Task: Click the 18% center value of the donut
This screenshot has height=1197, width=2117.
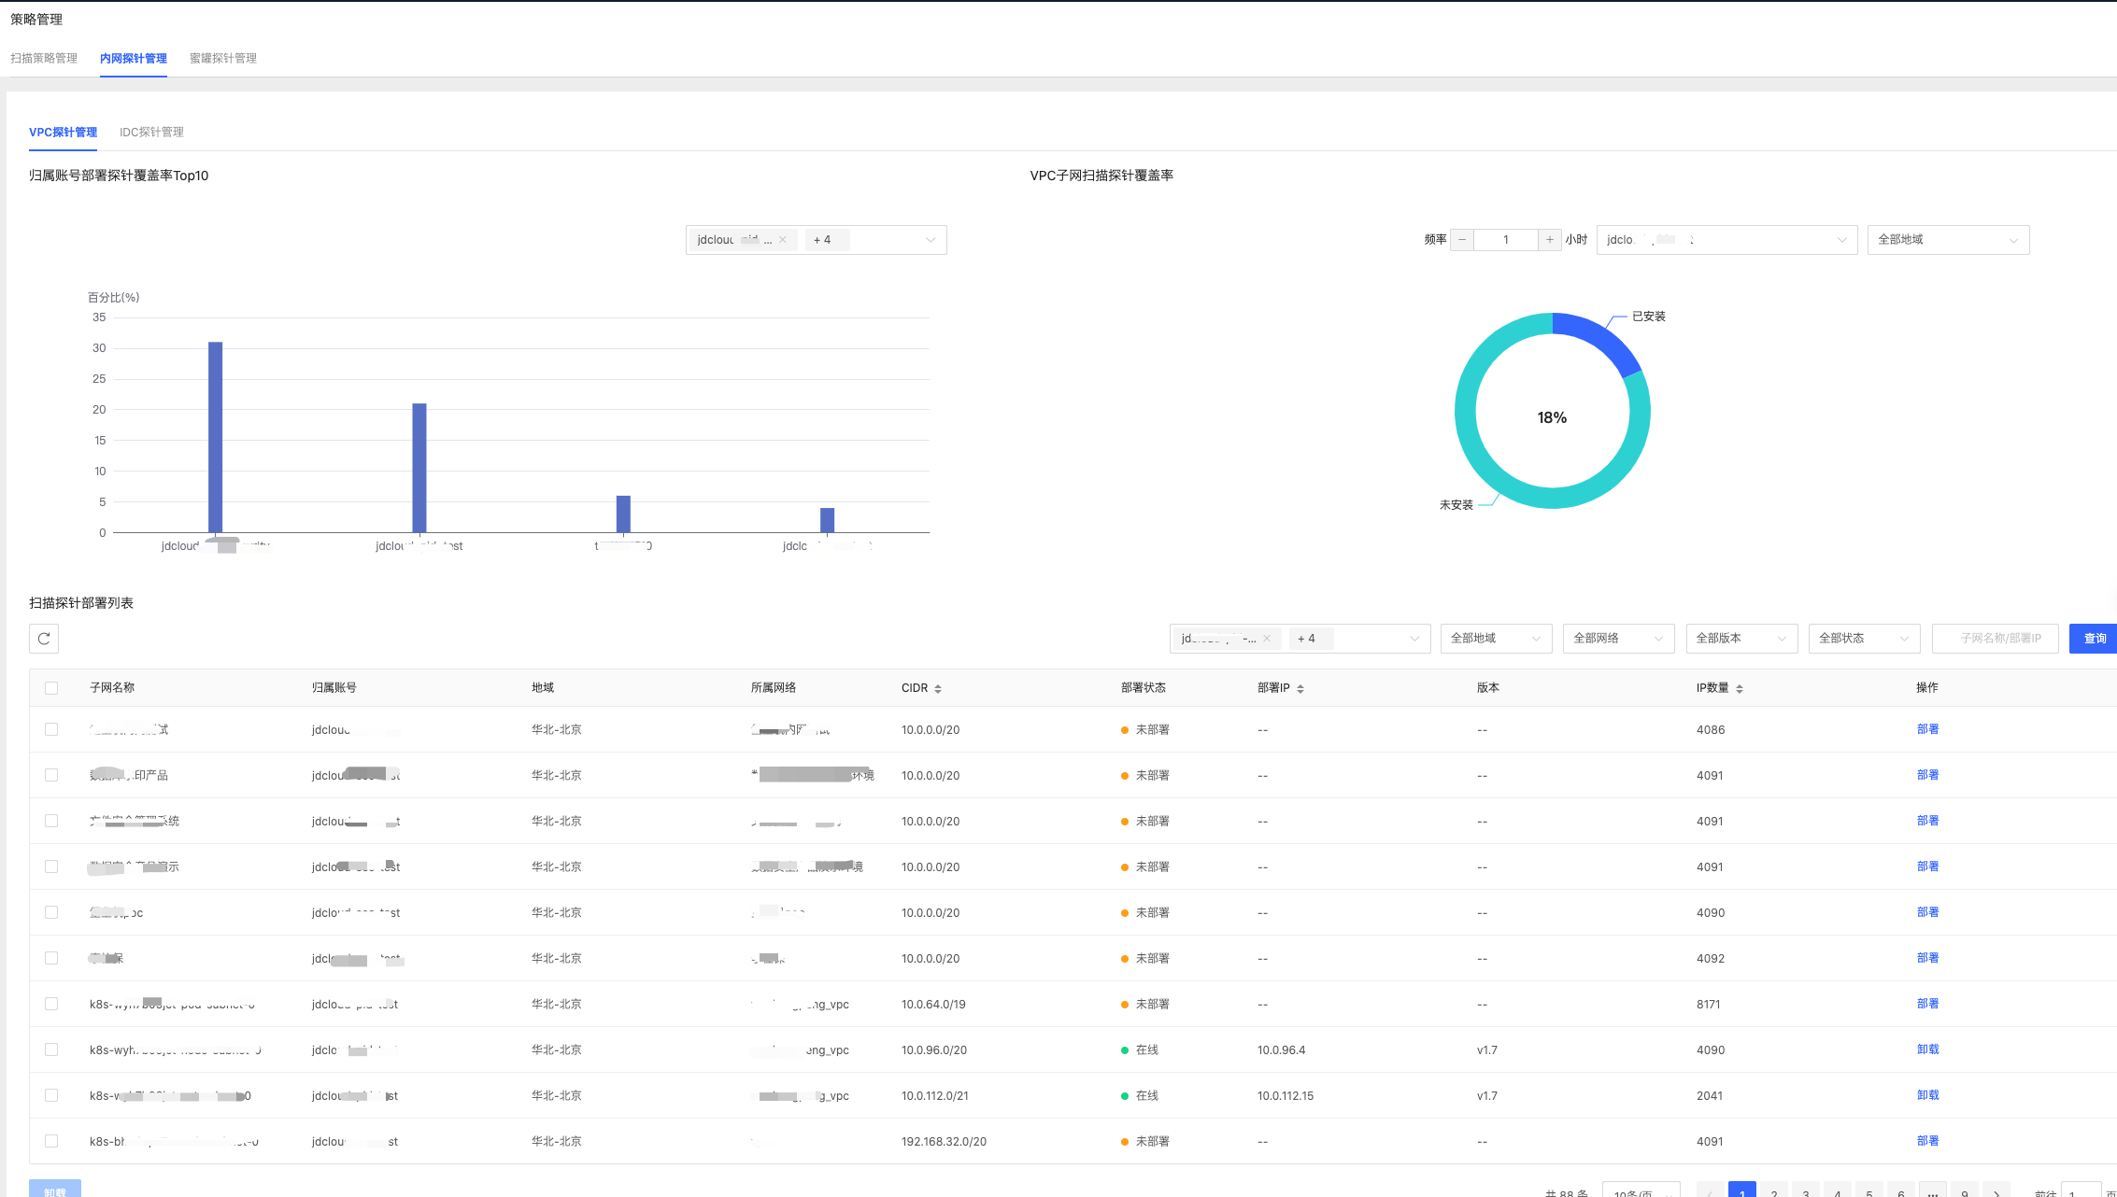Action: coord(1553,417)
